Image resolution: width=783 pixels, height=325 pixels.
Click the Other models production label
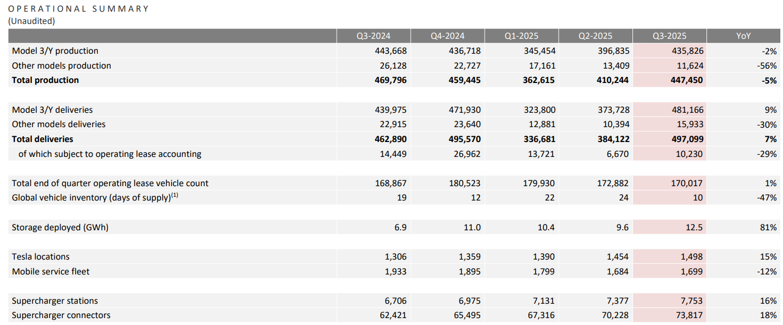tap(61, 65)
